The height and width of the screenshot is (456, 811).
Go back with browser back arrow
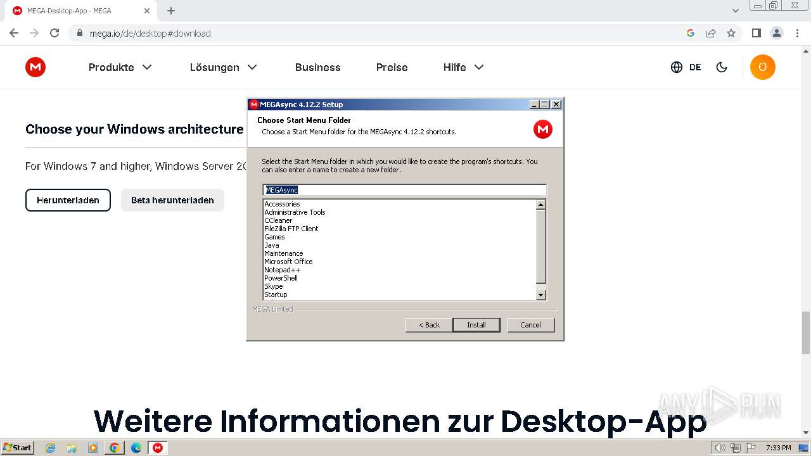[x=14, y=33]
